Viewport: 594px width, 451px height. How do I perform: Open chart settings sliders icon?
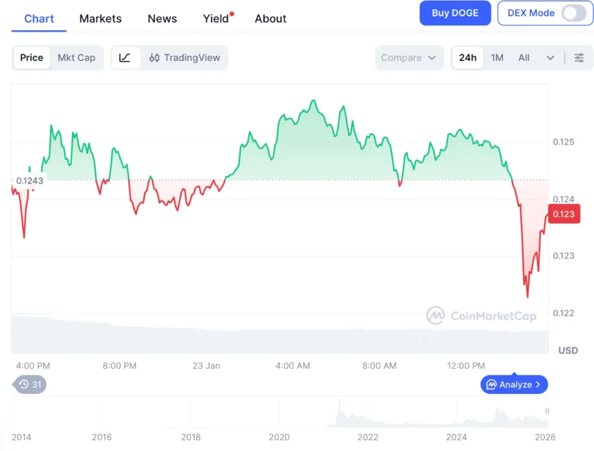579,57
